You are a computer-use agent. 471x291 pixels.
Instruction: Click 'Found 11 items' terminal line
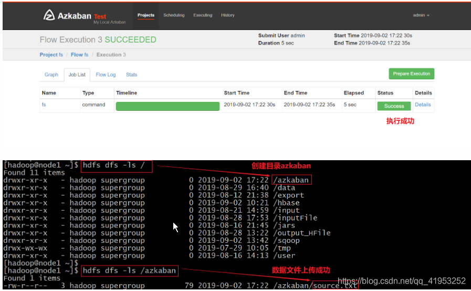pyautogui.click(x=34, y=173)
